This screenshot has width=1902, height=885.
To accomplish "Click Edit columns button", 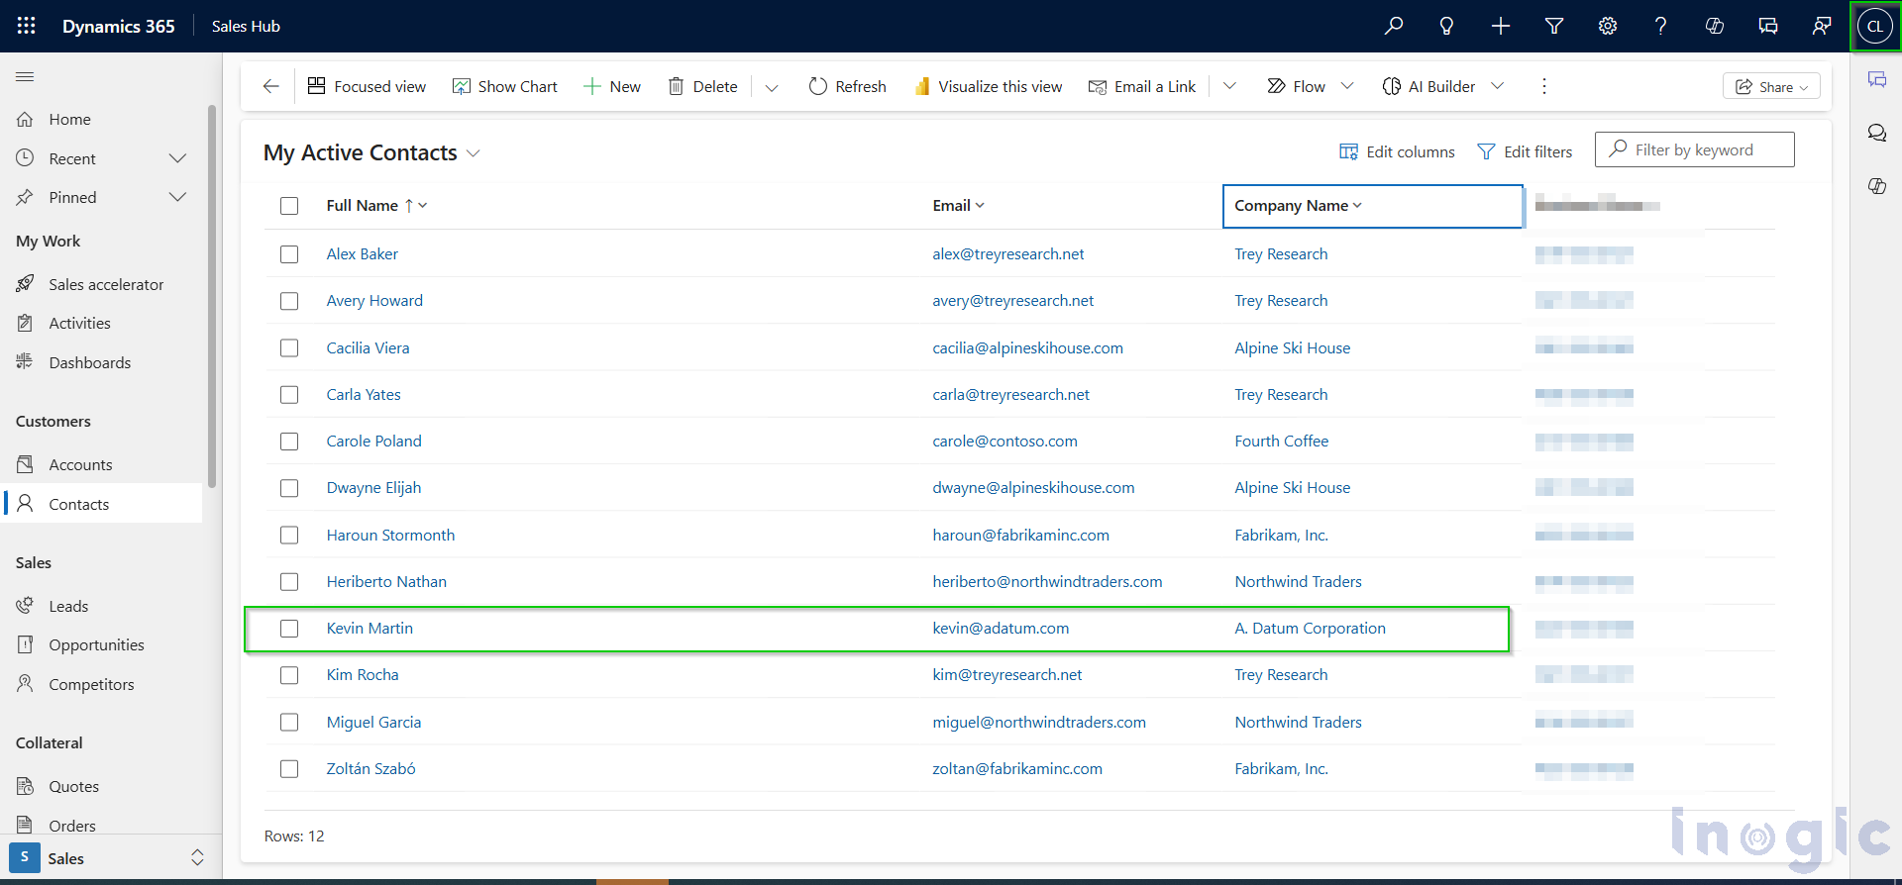I will click(x=1397, y=151).
